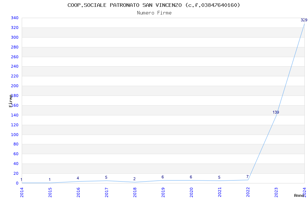The width and height of the screenshot is (308, 199).
Task: Click the x-axis year 2018
Action: [135, 192]
